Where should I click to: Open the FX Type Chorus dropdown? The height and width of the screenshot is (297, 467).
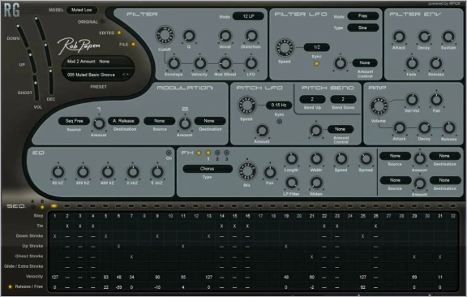[x=208, y=169]
